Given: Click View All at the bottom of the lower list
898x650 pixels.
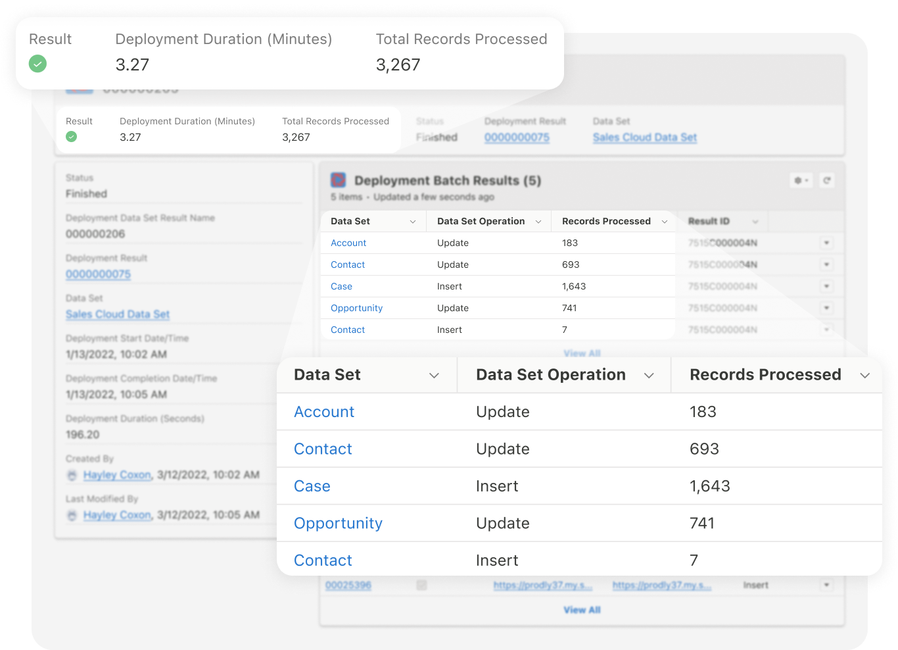Looking at the screenshot, I should [582, 610].
